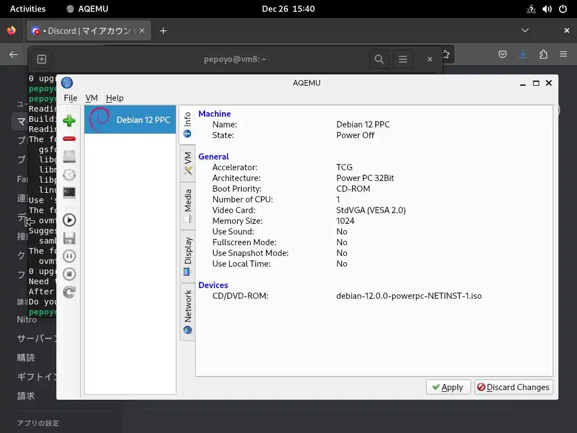Open Firefox extensions puzzle icon
This screenshot has width=577, height=433.
pos(543,55)
